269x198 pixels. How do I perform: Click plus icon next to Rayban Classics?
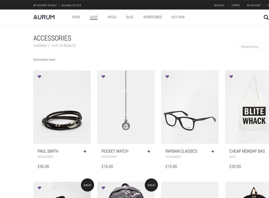click(x=213, y=151)
